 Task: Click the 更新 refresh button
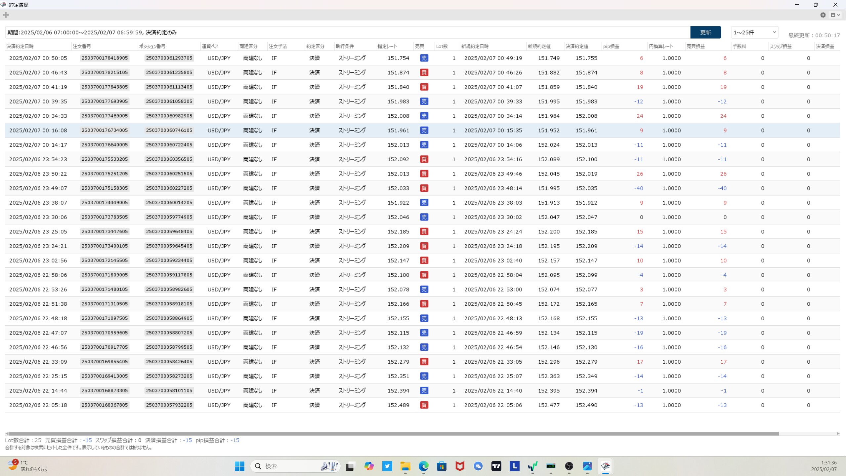click(705, 32)
